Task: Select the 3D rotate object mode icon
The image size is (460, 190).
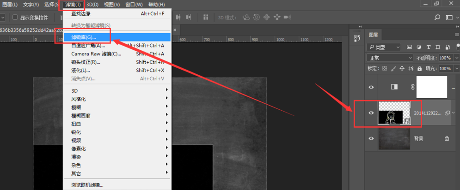Action: pos(246,17)
